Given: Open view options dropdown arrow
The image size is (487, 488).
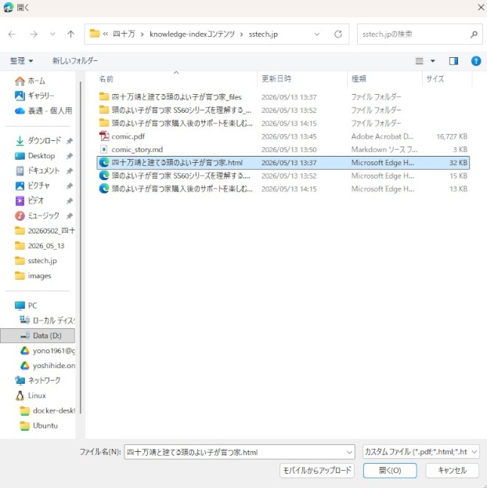Looking at the screenshot, I should click(432, 61).
